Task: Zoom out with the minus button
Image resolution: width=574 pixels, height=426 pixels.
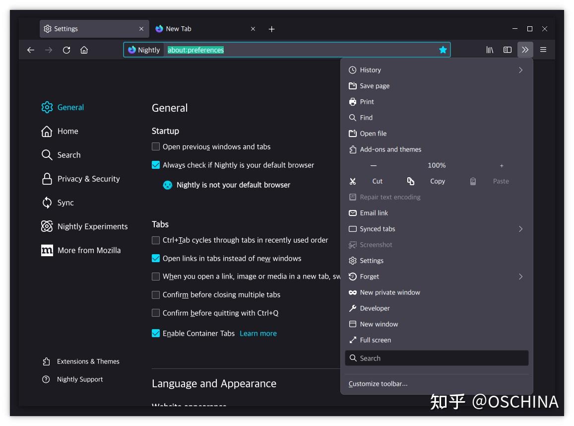Action: (x=374, y=165)
